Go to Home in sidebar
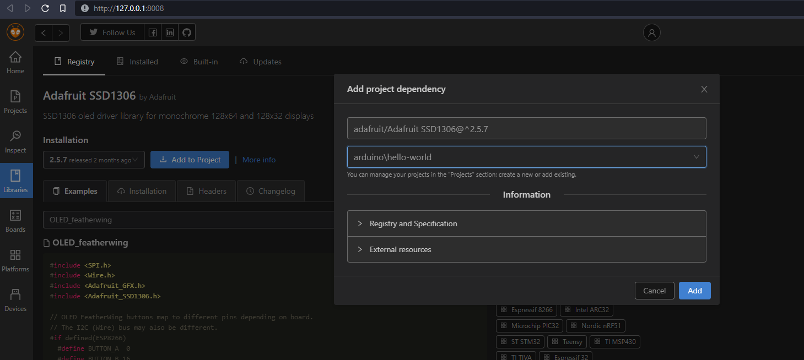This screenshot has width=804, height=360. click(x=15, y=62)
